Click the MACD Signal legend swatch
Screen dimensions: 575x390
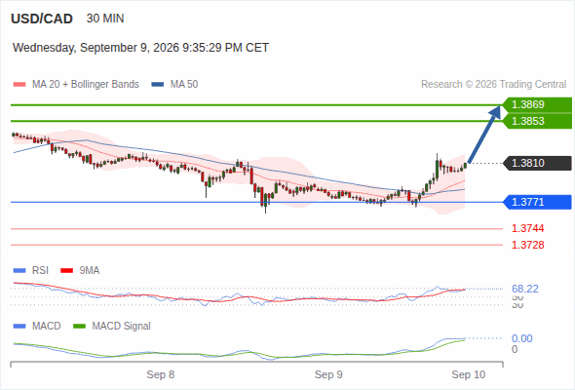(79, 327)
